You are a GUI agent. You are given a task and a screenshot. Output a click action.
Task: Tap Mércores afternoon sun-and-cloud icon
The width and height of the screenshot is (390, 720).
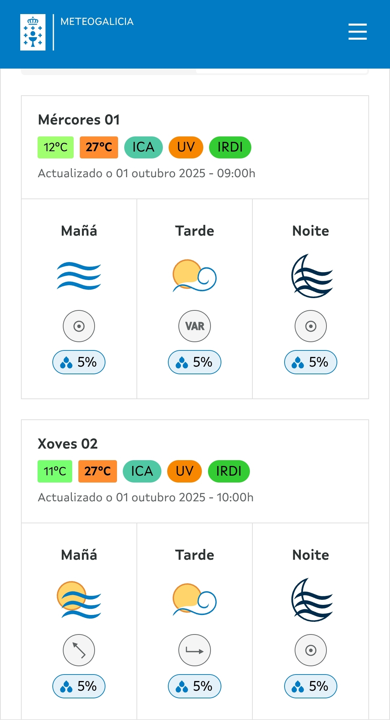click(x=195, y=276)
